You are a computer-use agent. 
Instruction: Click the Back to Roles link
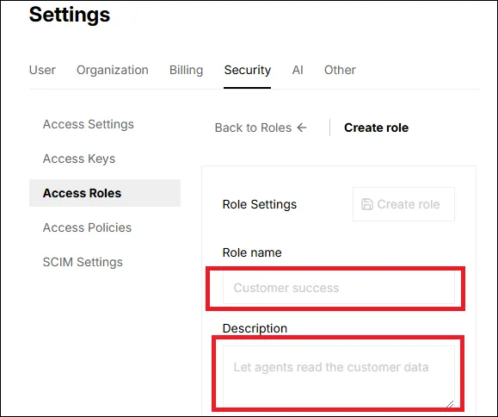tap(261, 128)
